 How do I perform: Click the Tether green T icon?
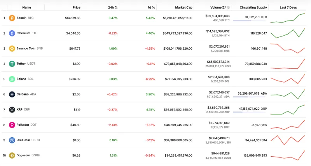coord(12,64)
